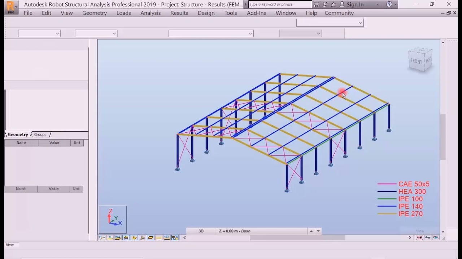Switch to the Groups tab in inspector
This screenshot has width=462, height=259.
point(40,135)
